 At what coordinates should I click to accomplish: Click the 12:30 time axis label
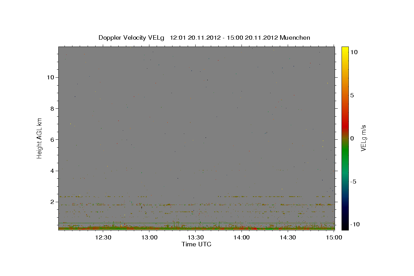(x=103, y=237)
